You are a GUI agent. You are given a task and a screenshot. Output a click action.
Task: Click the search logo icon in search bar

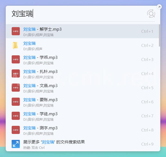click(151, 14)
